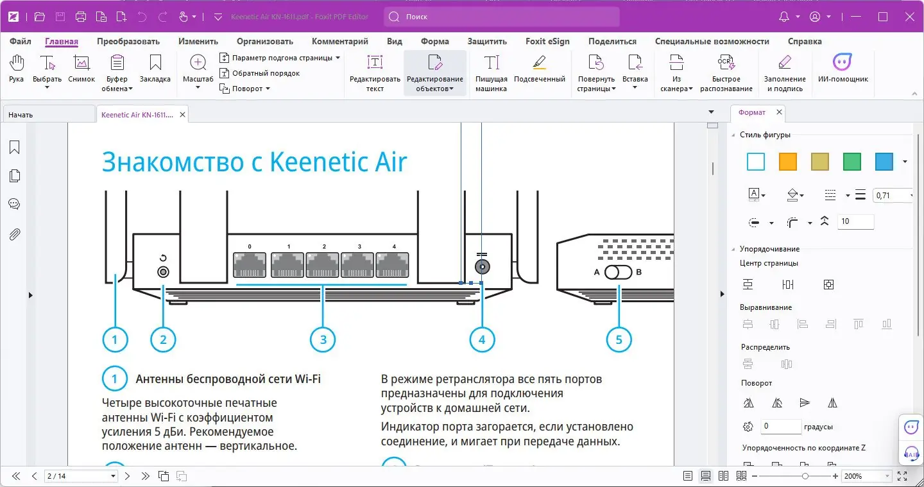Activate the Edit Text (Редактировать текст) tool
Screen dimensions: 924x487
pos(375,73)
